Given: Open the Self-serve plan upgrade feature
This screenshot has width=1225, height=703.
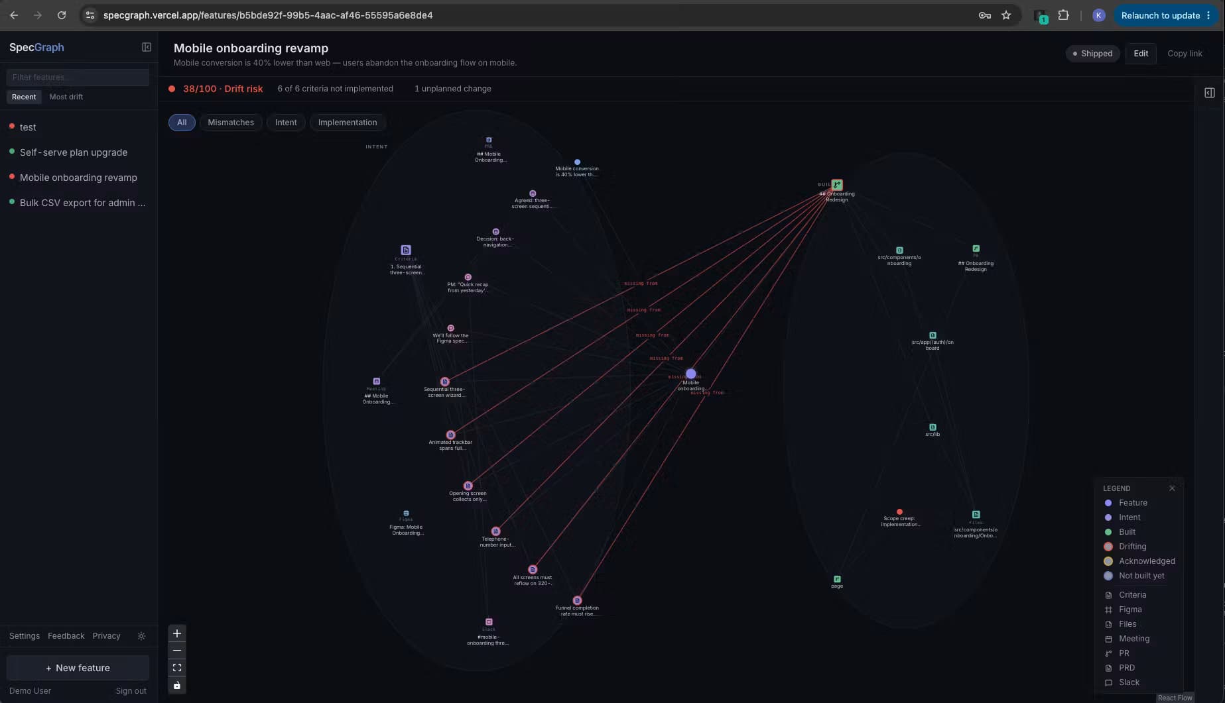Looking at the screenshot, I should [79, 152].
